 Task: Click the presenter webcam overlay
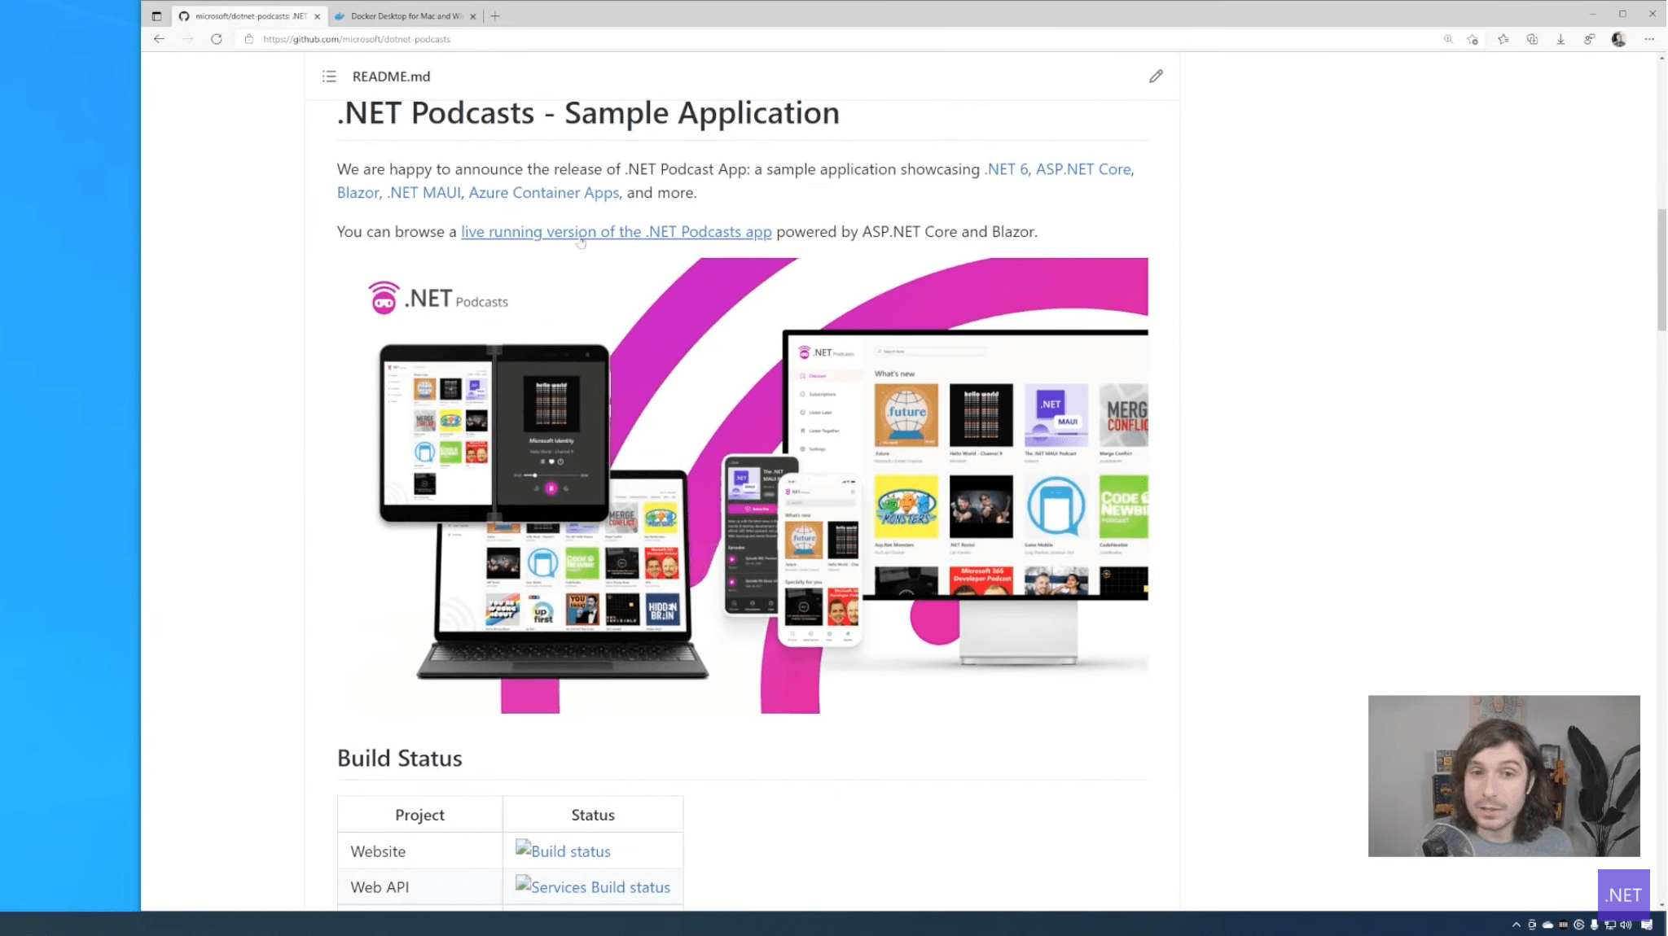pos(1503,776)
